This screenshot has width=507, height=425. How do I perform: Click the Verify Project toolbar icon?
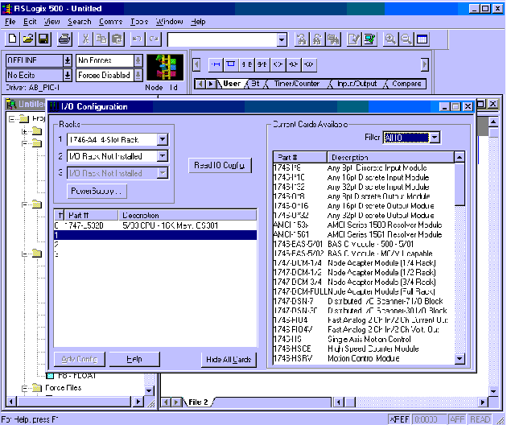369,39
